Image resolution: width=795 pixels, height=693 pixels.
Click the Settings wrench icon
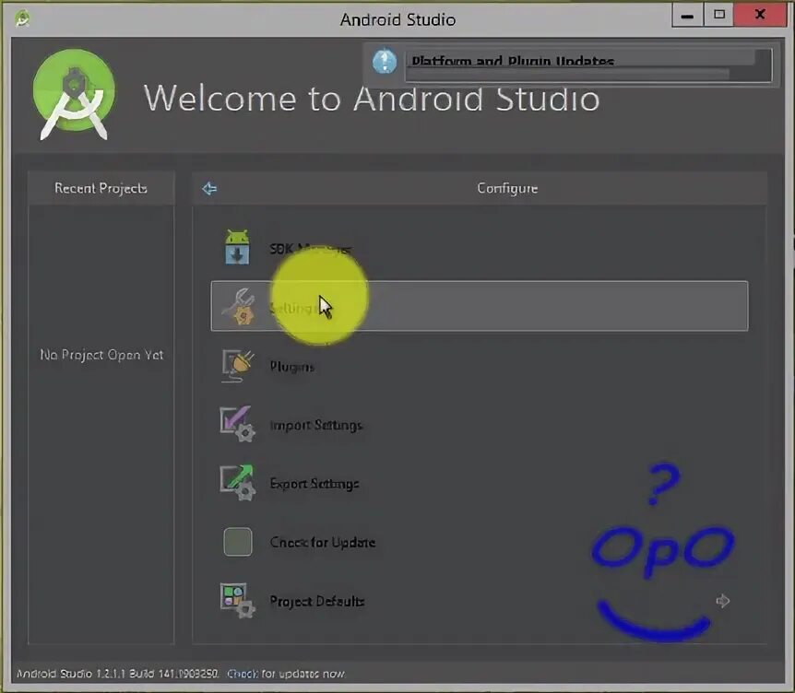(x=239, y=307)
